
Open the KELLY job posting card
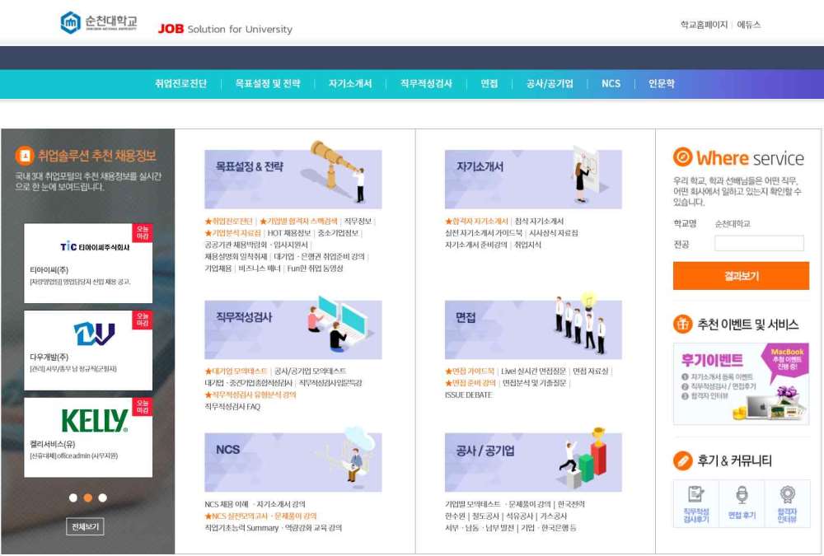coord(88,437)
